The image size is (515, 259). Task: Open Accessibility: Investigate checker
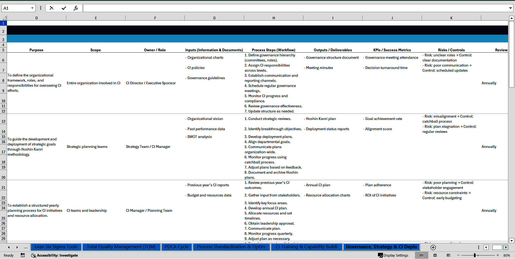pos(54,255)
